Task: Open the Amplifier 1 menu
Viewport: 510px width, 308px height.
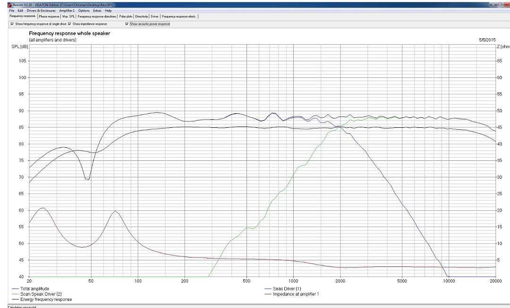Action: click(x=67, y=11)
